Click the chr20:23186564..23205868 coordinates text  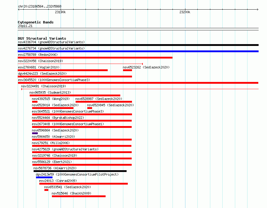click(x=40, y=7)
